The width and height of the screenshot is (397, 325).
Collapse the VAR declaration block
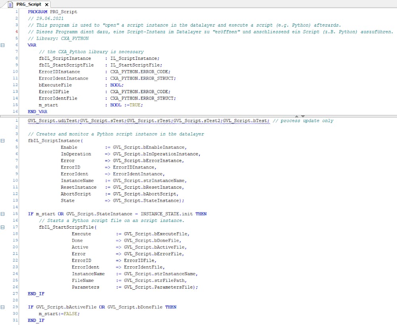coord(2,45)
